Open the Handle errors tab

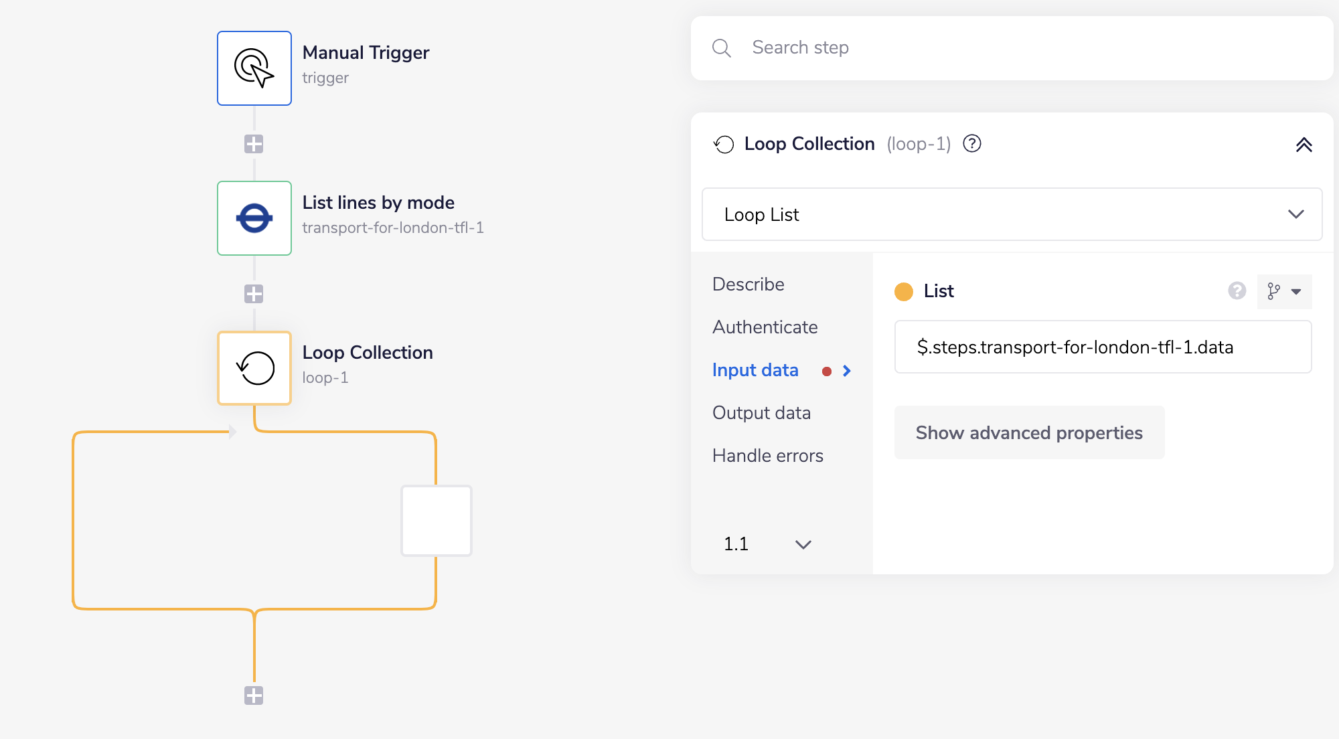pyautogui.click(x=767, y=456)
